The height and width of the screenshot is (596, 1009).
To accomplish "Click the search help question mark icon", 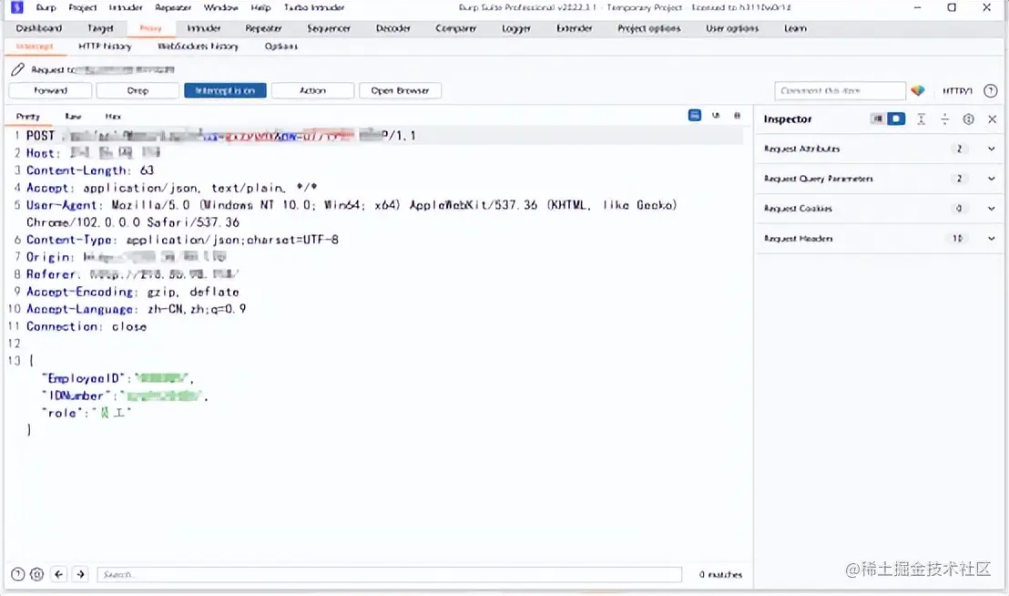I will [x=18, y=574].
